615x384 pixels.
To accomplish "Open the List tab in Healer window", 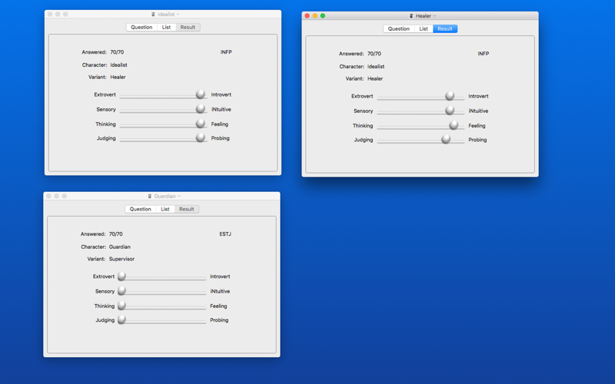I will pyautogui.click(x=424, y=29).
